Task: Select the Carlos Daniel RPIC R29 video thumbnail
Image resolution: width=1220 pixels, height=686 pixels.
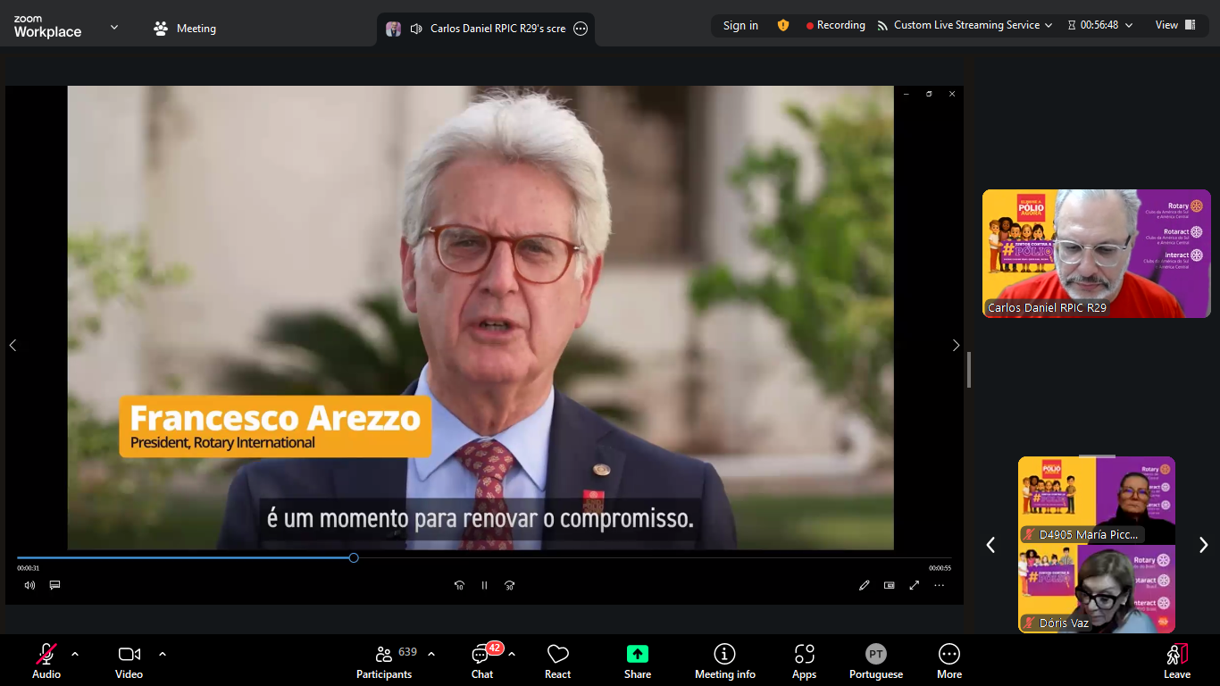Action: pyautogui.click(x=1096, y=254)
